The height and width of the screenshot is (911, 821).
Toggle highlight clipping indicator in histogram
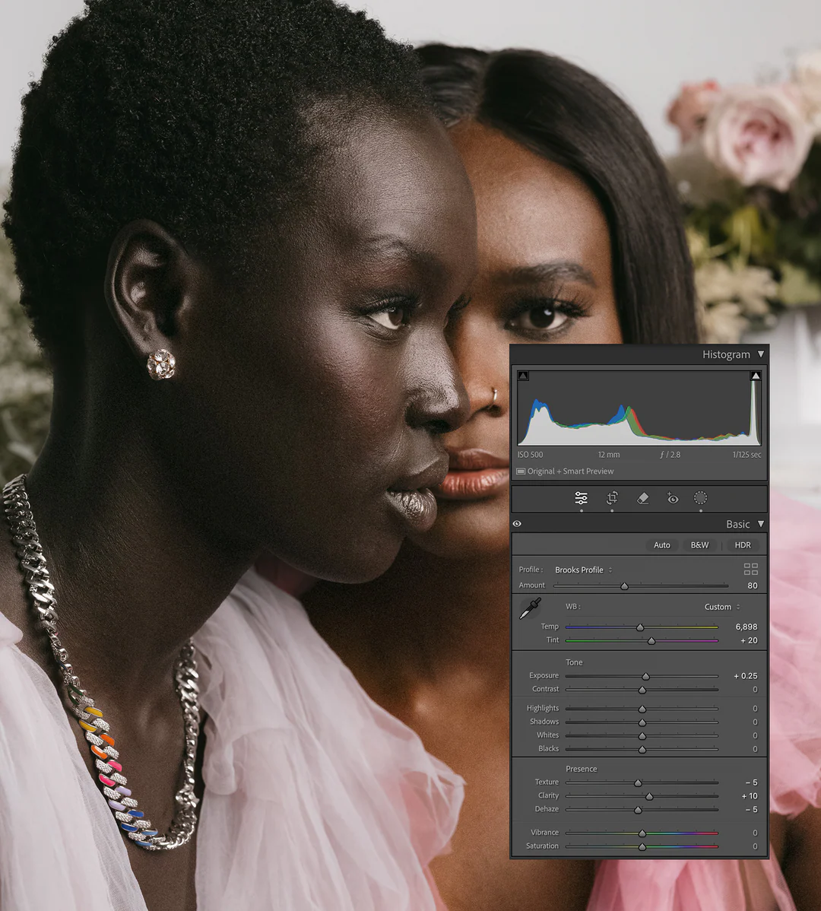tap(755, 376)
